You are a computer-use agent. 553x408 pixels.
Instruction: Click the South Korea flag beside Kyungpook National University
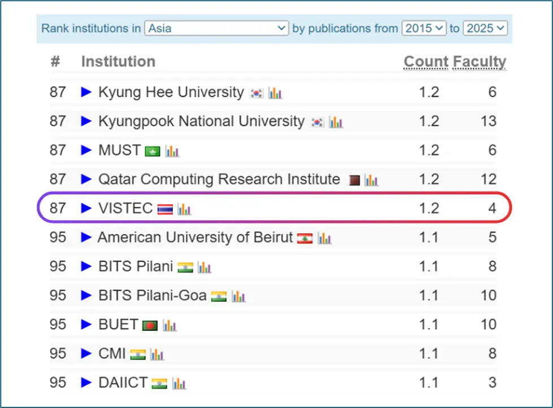point(317,122)
